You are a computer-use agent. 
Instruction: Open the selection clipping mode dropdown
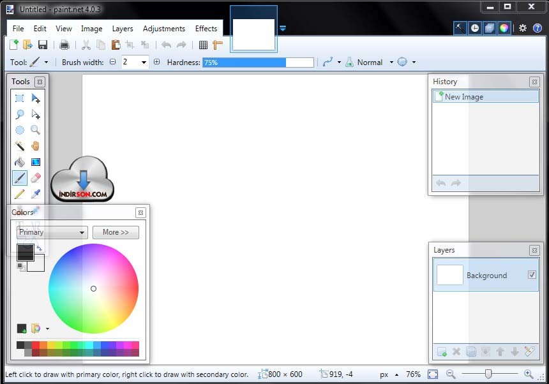414,63
